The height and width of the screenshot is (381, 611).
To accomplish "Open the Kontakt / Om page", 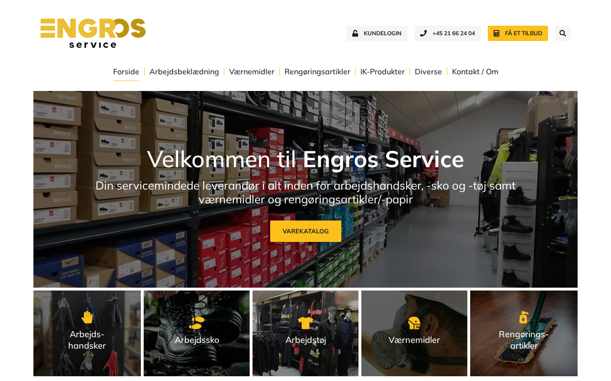I will point(475,71).
